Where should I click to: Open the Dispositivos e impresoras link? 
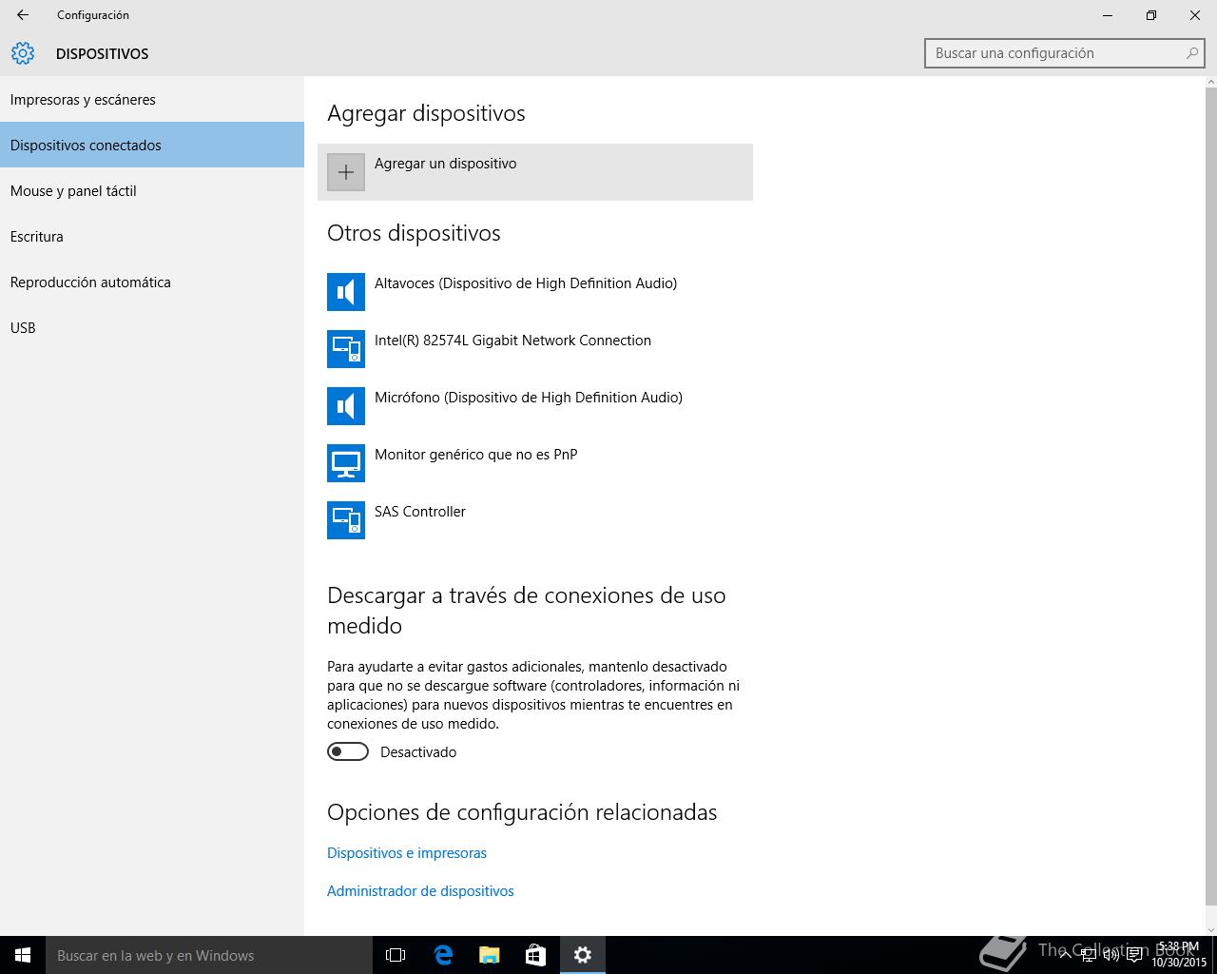(x=407, y=853)
